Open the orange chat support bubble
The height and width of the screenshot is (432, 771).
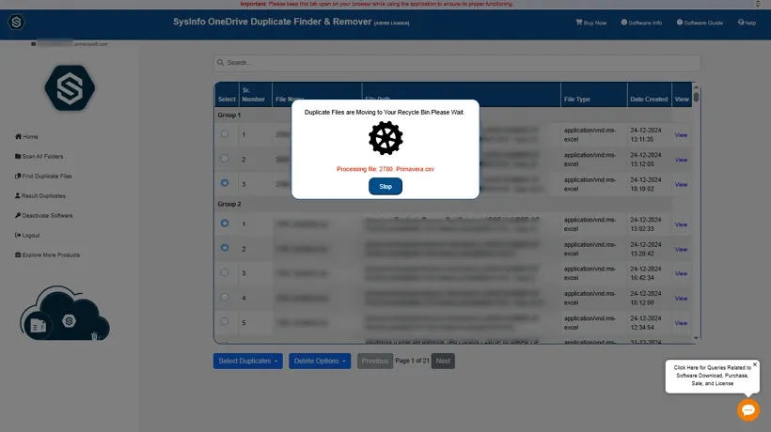pyautogui.click(x=748, y=409)
